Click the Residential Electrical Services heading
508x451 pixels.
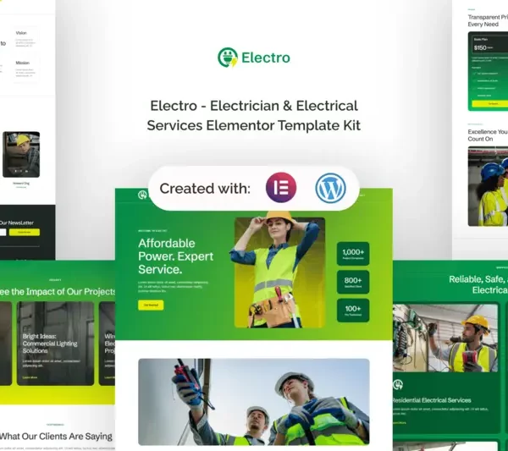tap(432, 400)
